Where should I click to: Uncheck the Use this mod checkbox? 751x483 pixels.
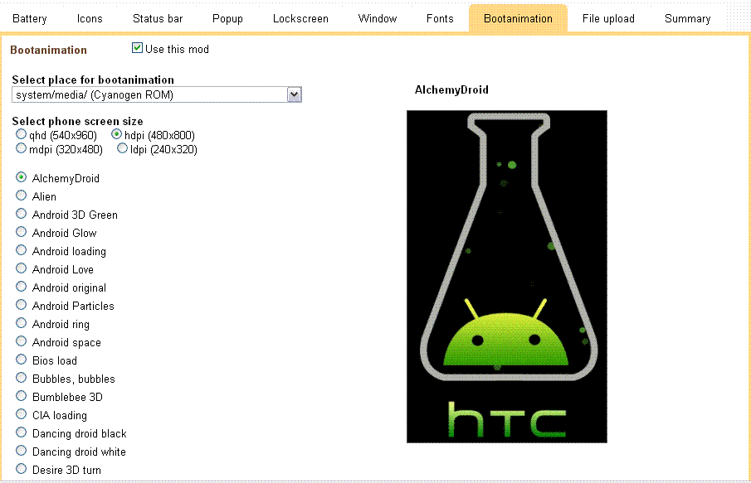click(x=137, y=48)
